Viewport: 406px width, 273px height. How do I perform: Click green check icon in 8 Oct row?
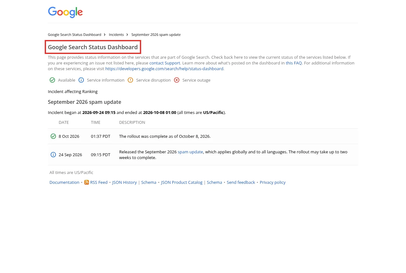pos(53,136)
